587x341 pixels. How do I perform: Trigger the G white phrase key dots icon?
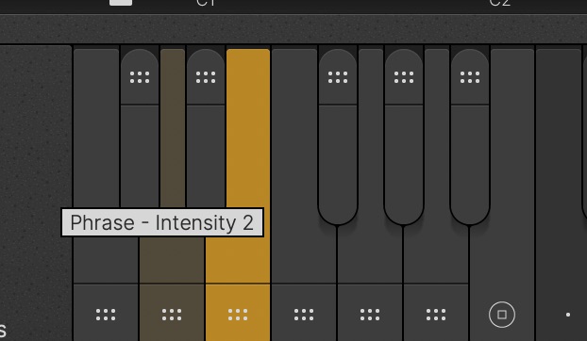(370, 315)
